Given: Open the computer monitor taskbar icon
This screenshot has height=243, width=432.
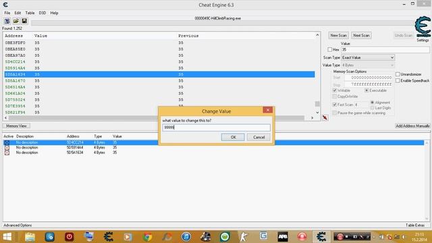Looking at the screenshot, I should tap(88, 237).
